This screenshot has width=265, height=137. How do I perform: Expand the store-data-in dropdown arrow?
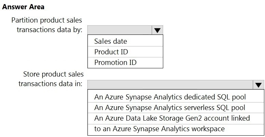(x=258, y=85)
